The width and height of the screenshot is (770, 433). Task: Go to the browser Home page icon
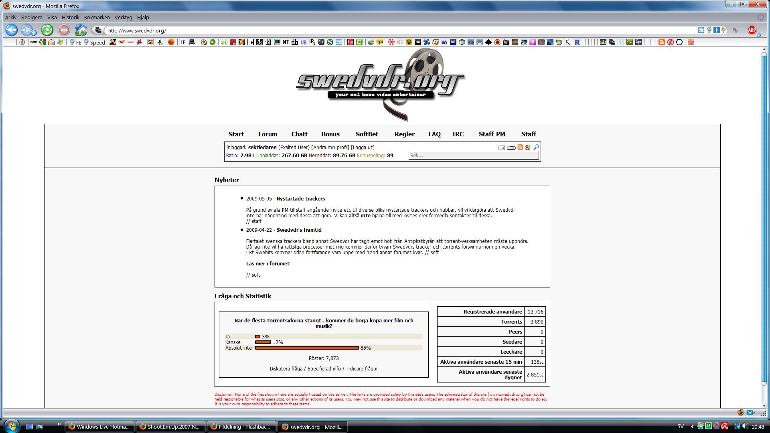click(81, 30)
